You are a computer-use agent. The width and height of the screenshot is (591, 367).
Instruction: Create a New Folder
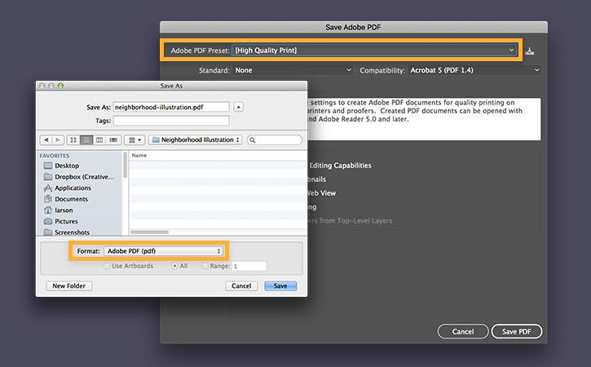click(x=69, y=286)
